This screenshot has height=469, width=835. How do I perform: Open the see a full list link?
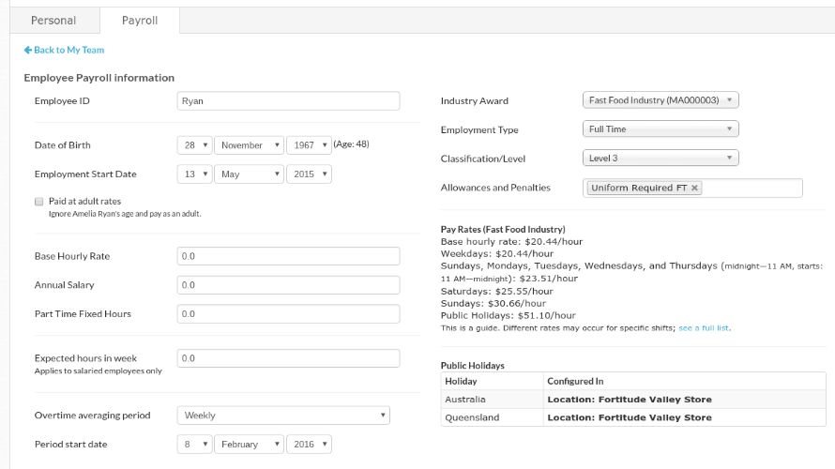704,328
